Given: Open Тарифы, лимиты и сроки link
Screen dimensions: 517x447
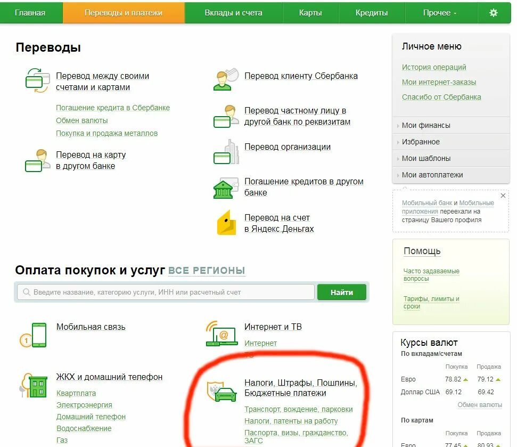Looking at the screenshot, I should 431,303.
